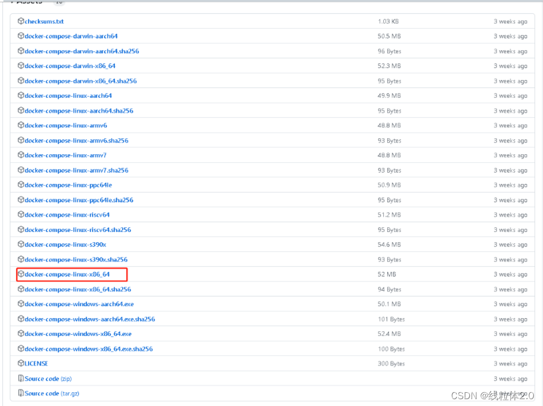The width and height of the screenshot is (543, 406).
Task: Click package icon next to docker-compose-windows-aarch64.exe
Action: pyautogui.click(x=21, y=304)
